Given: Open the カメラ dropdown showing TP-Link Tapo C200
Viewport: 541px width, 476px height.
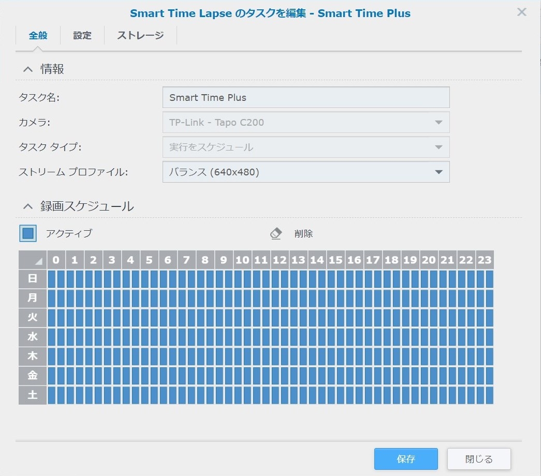Looking at the screenshot, I should click(305, 123).
